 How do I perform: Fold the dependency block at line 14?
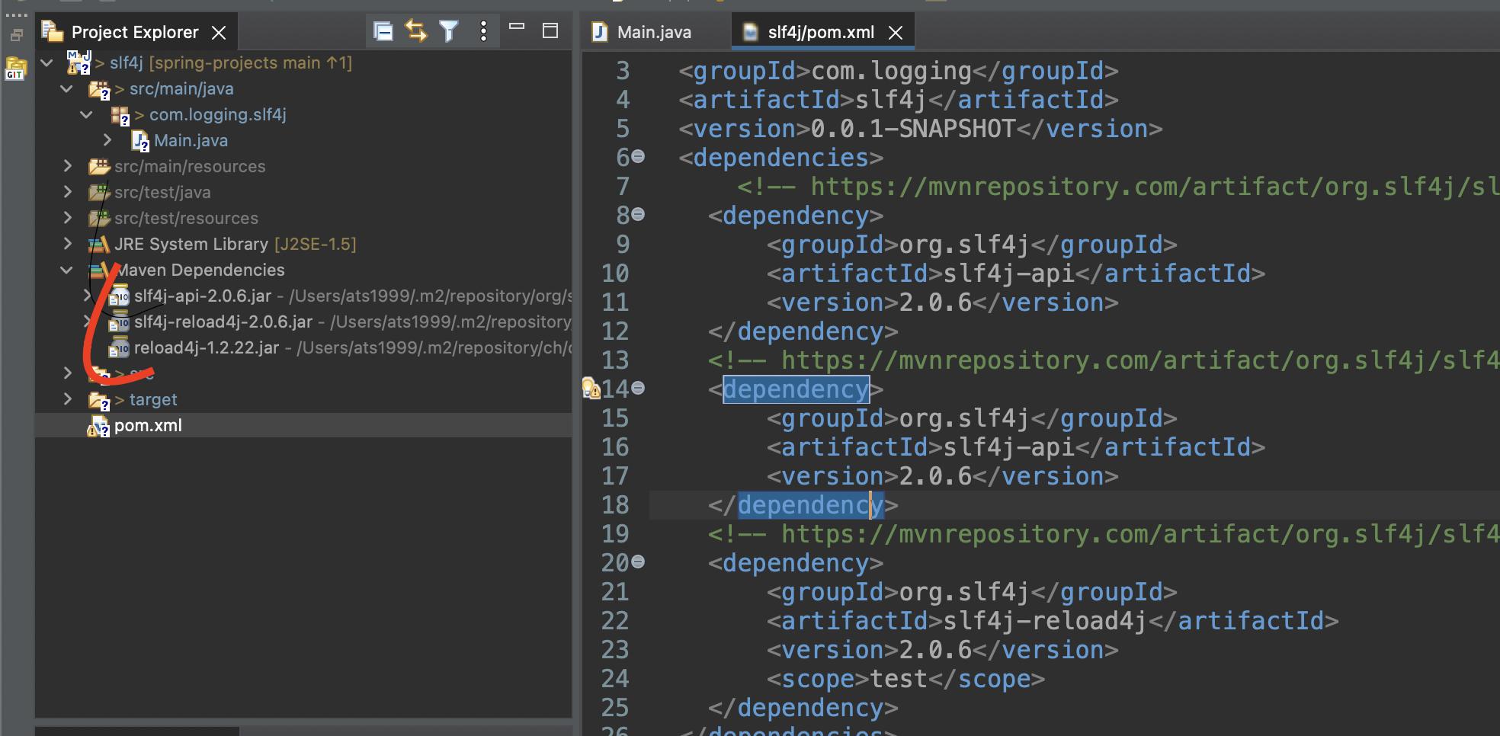[x=639, y=388]
